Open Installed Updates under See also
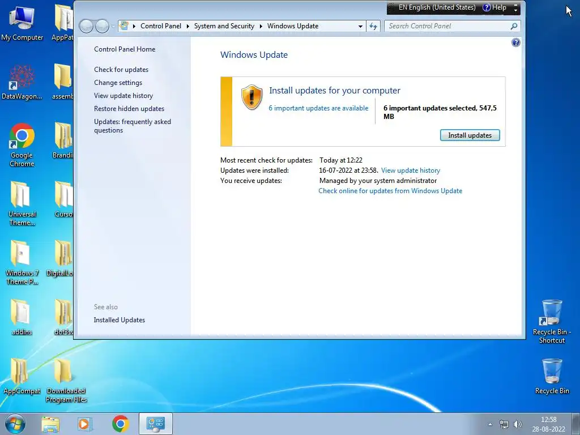The image size is (580, 435). [x=119, y=320]
